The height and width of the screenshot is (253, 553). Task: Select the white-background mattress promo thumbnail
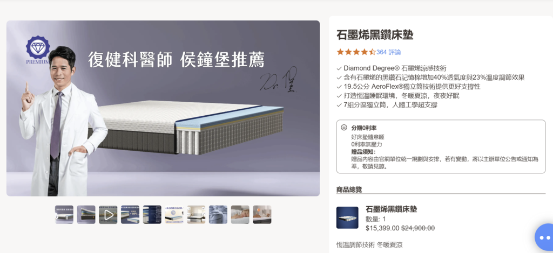tap(174, 215)
